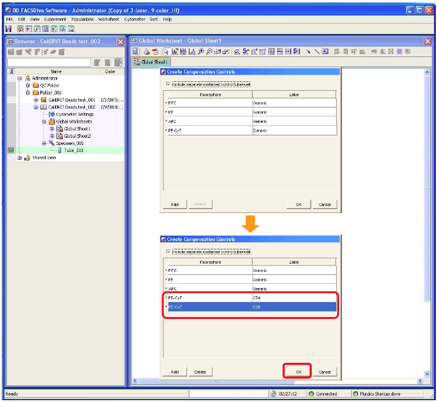This screenshot has height=402, width=437.
Task: Click Add in the lower Compensation Controls dialog
Action: pos(175,372)
